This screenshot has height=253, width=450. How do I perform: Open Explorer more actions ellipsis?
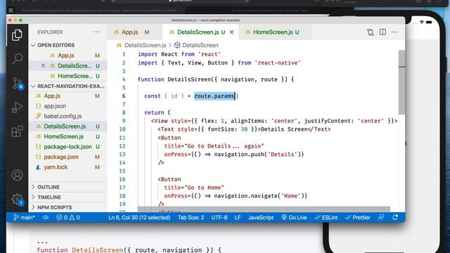click(x=96, y=32)
